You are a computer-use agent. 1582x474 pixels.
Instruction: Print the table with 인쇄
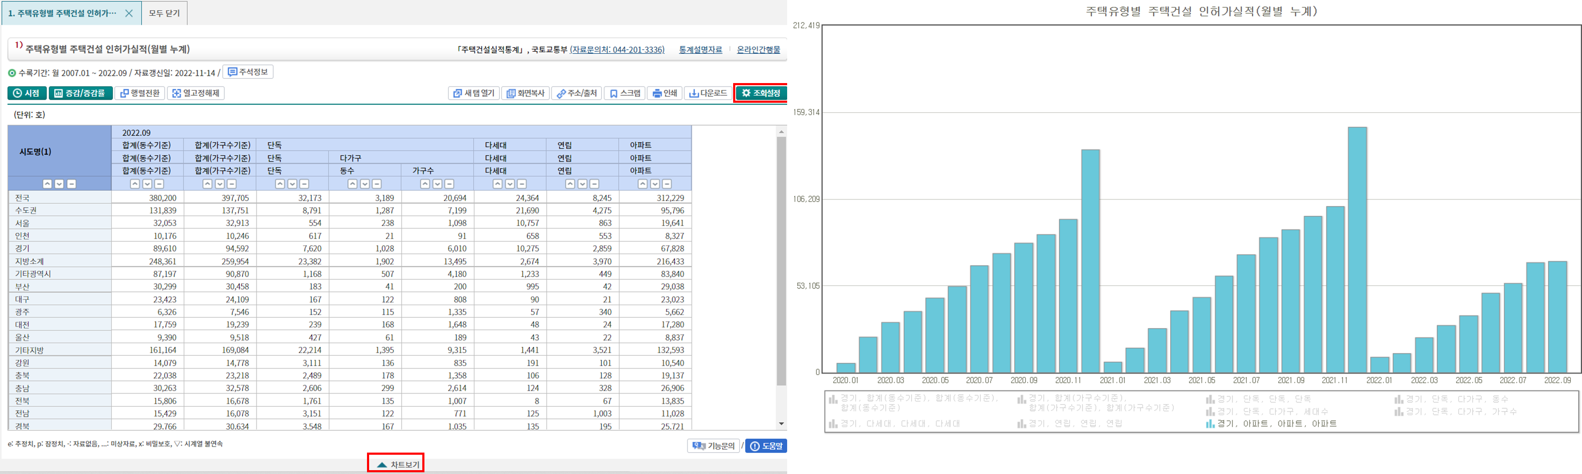(665, 93)
